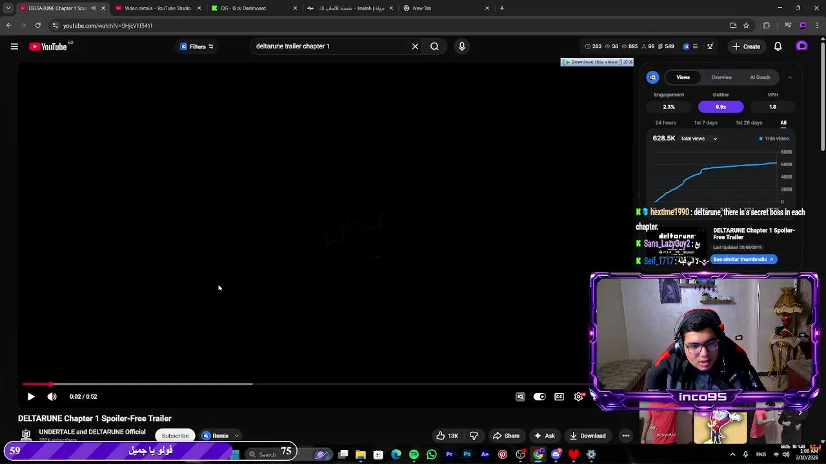Share the DELTARUNE trailer video
The image size is (826, 464).
point(506,436)
